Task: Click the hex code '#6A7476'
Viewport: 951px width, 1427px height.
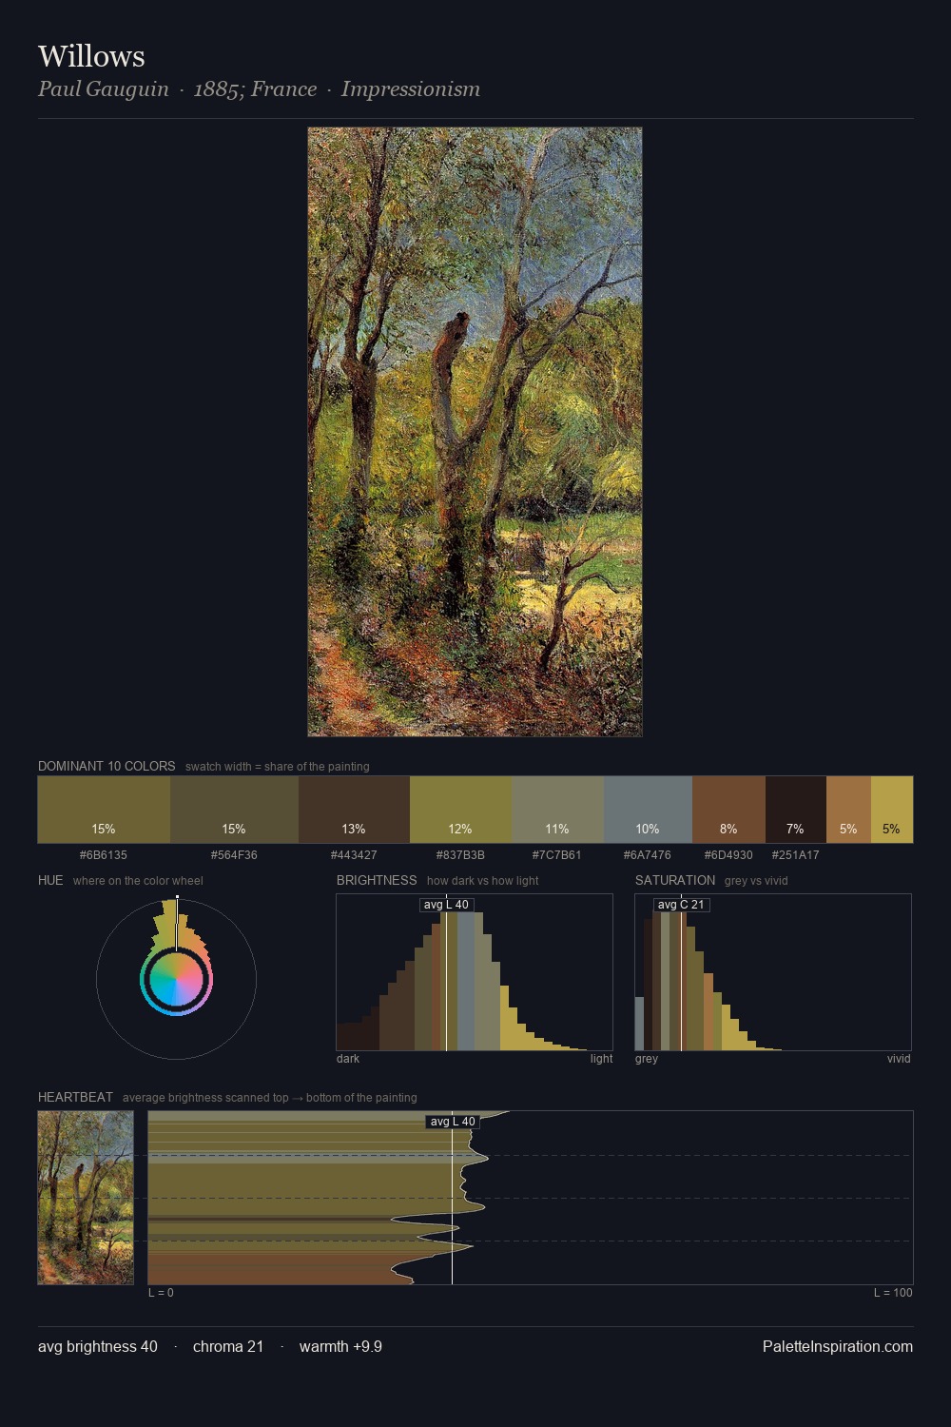Action: pos(648,855)
